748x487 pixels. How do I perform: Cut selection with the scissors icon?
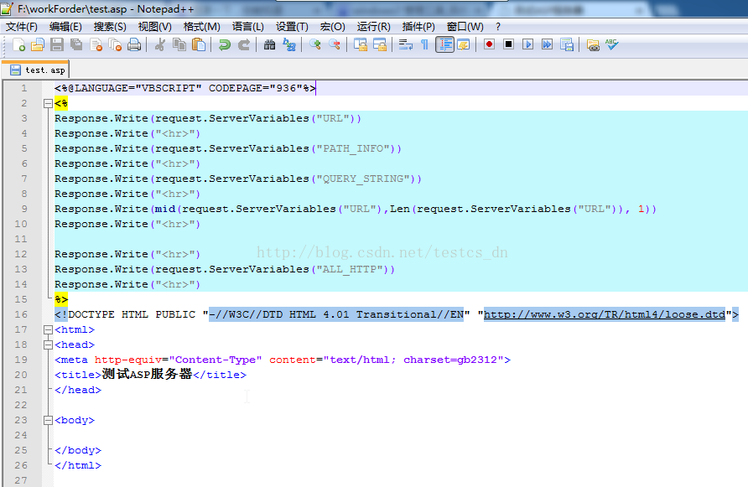pyautogui.click(x=160, y=44)
